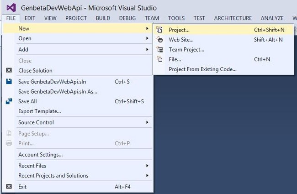
Task: Click the Alt+F4 shortcut text
Action: click(x=122, y=187)
